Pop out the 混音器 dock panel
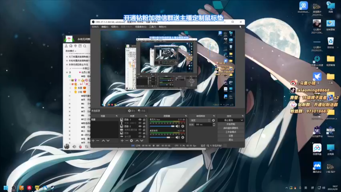 pos(186,116)
